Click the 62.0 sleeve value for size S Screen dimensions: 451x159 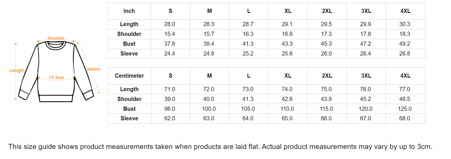click(170, 118)
